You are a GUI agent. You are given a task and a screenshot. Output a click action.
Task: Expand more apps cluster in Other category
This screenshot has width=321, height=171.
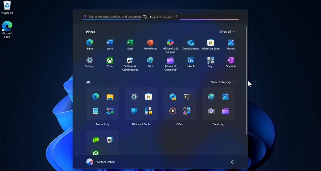click(x=187, y=111)
